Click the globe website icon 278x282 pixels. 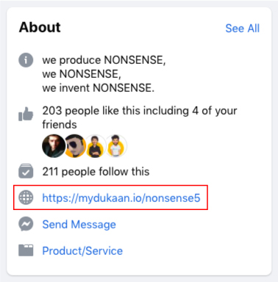click(x=26, y=198)
